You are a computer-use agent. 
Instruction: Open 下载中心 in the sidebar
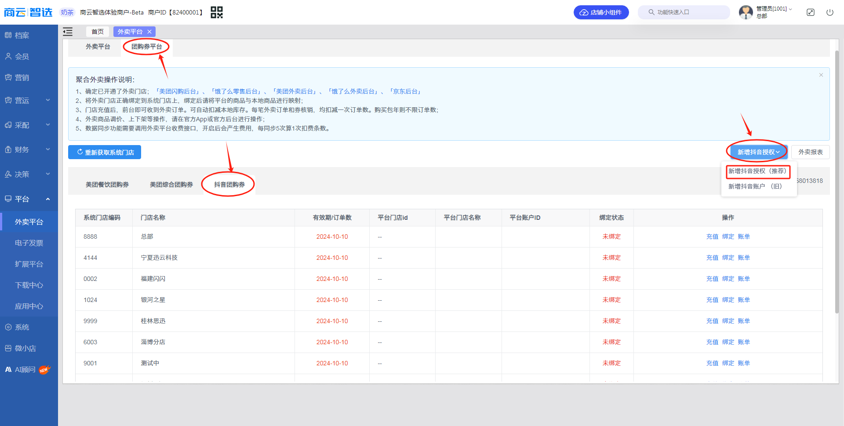29,285
